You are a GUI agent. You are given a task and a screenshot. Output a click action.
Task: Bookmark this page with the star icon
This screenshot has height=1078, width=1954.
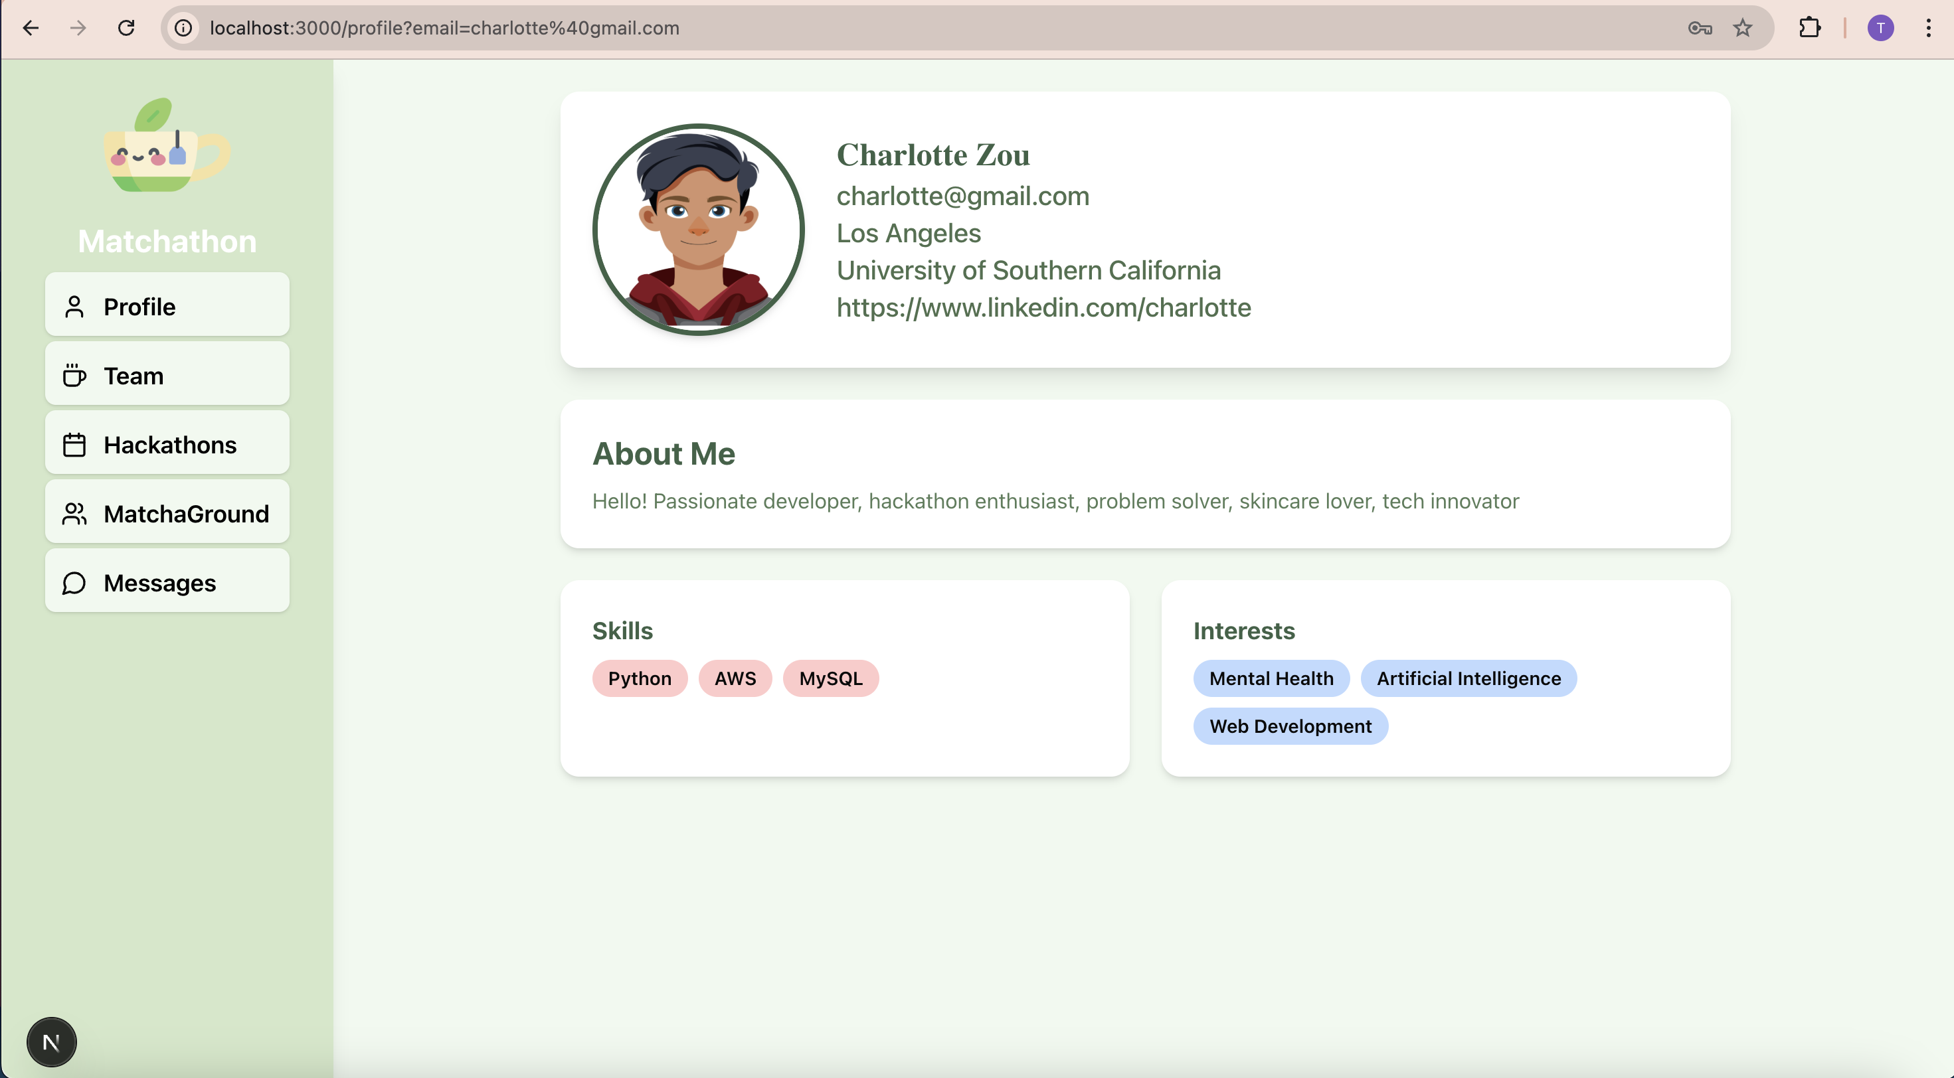[1742, 28]
